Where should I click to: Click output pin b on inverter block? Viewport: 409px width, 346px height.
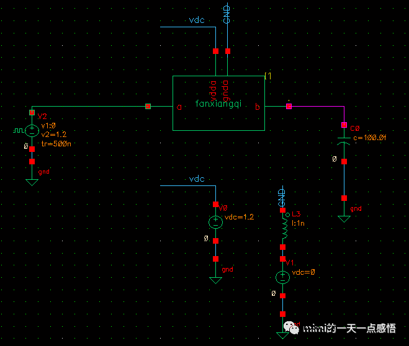(x=258, y=107)
